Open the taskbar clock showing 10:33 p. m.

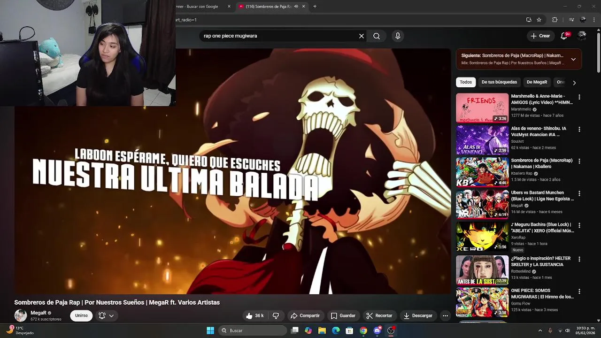point(586,330)
